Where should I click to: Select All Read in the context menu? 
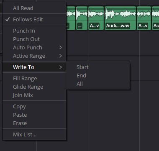coord(34,8)
